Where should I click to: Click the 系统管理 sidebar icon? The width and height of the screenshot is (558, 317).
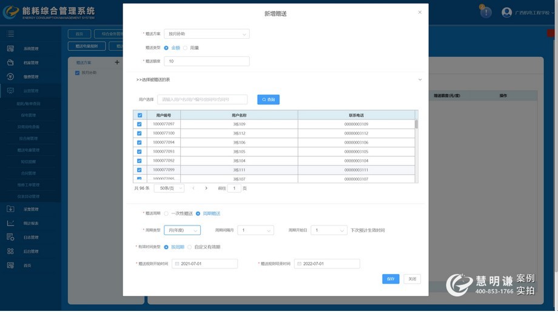(10, 48)
